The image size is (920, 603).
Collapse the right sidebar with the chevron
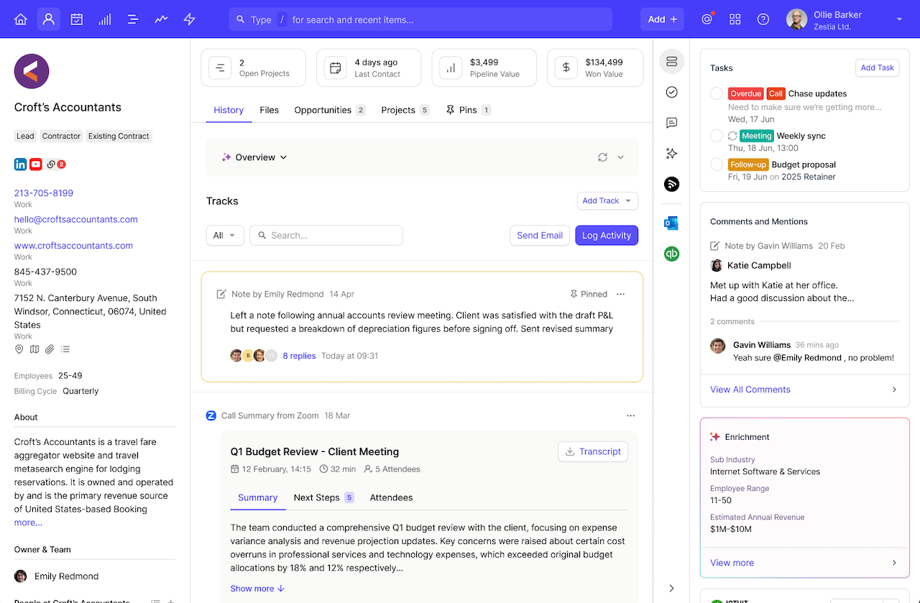click(672, 588)
